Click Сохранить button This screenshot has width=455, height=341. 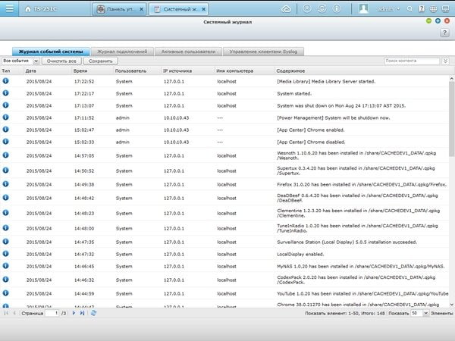click(100, 61)
